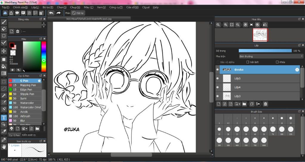Open the Tệp(F) menu
305x162 pixels.
[x=5, y=7]
